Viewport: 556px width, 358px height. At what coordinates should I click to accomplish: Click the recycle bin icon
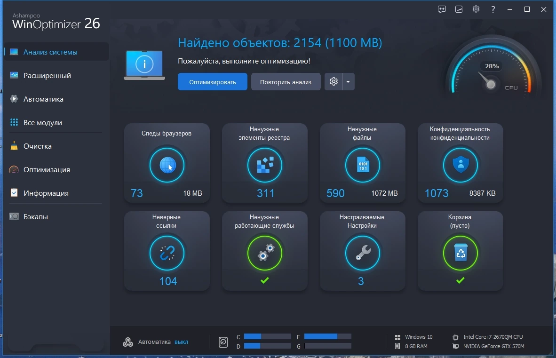[x=461, y=253]
